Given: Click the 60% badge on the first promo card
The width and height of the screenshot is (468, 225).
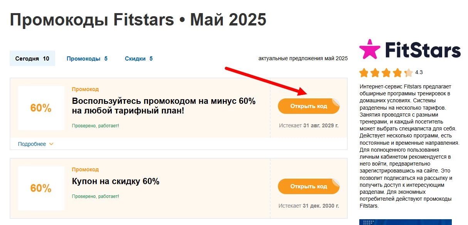Looking at the screenshot, I should pyautogui.click(x=41, y=108).
